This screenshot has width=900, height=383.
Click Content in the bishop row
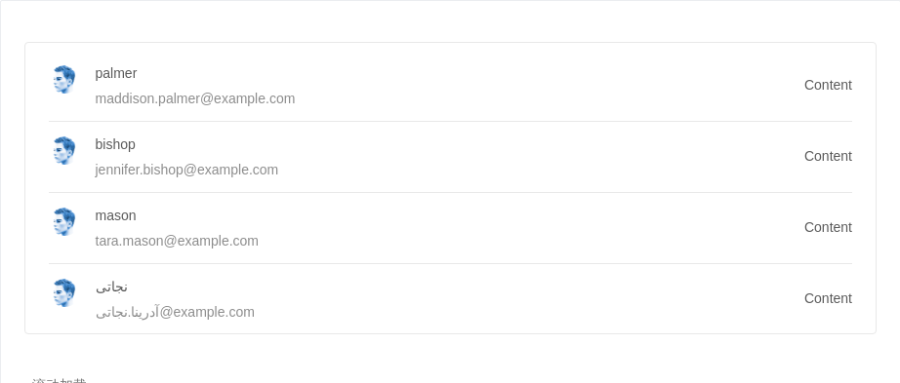[828, 156]
